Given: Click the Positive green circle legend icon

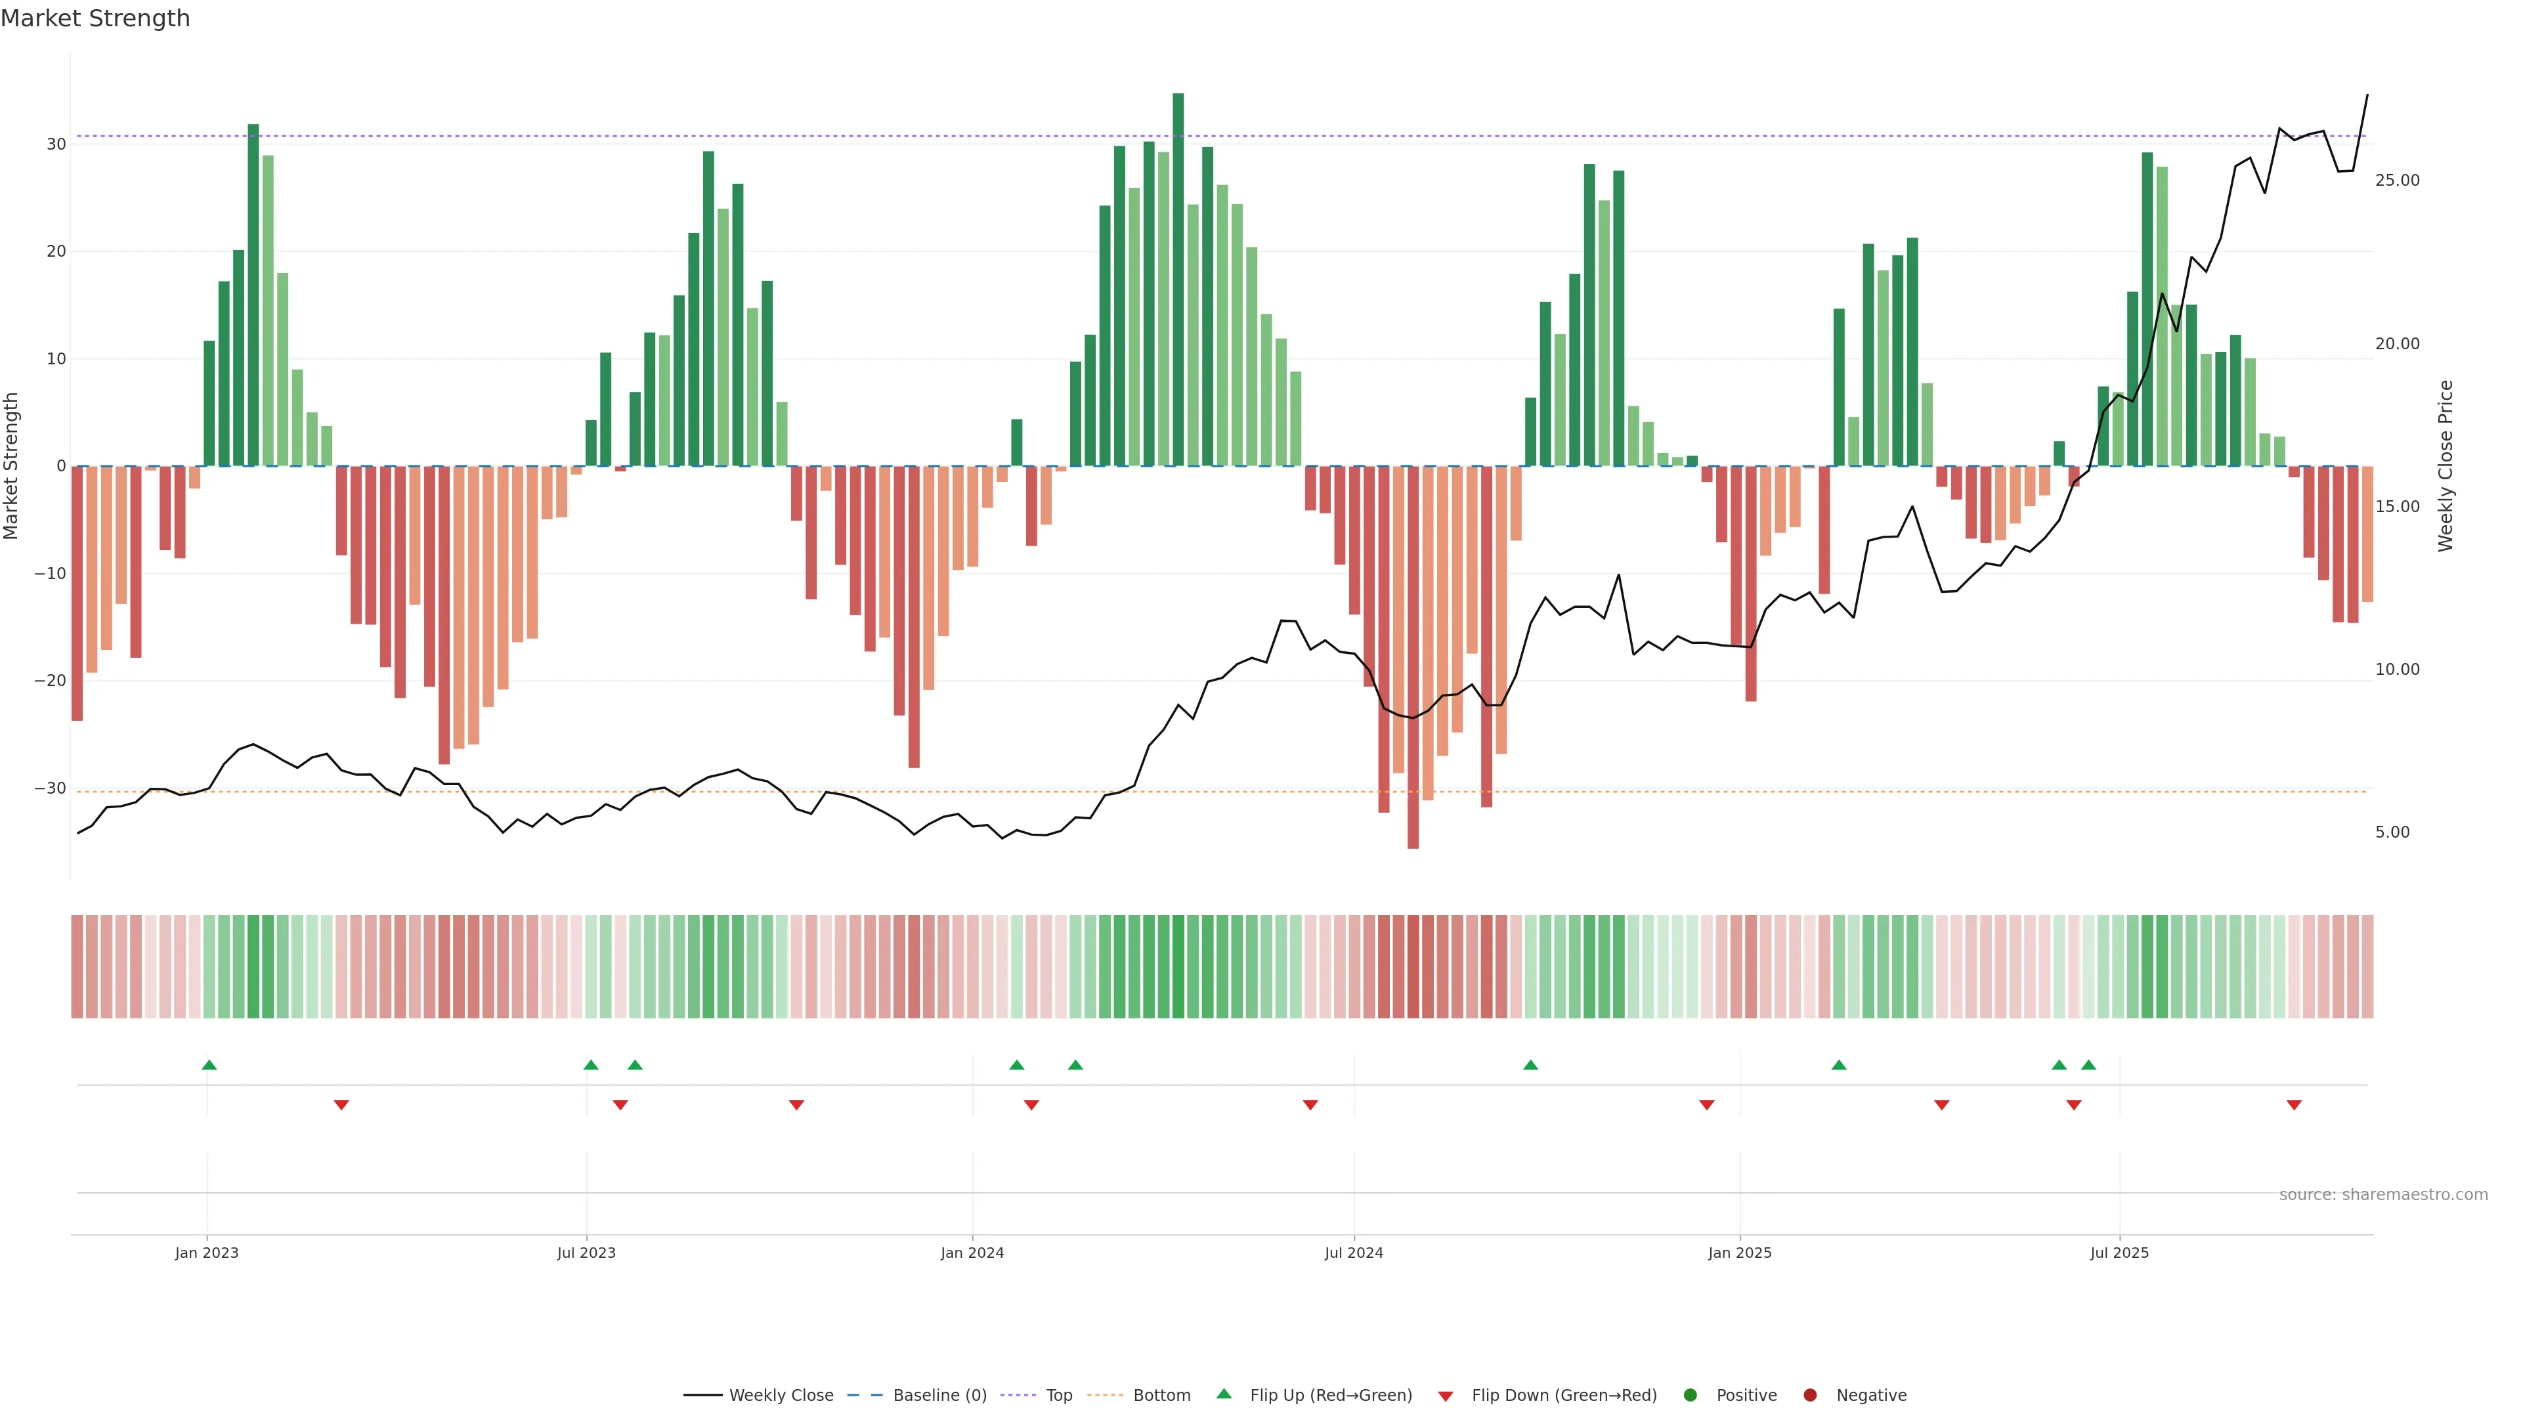Looking at the screenshot, I should [x=1690, y=1396].
